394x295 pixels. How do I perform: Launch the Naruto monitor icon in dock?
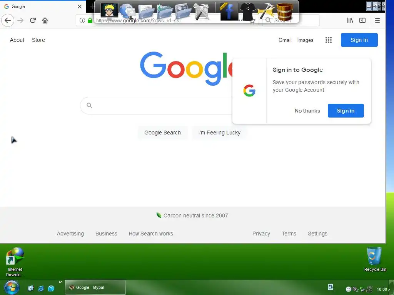tap(109, 11)
